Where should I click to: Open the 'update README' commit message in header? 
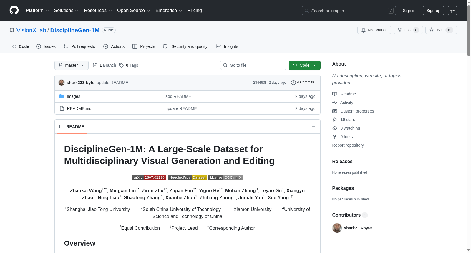[112, 83]
